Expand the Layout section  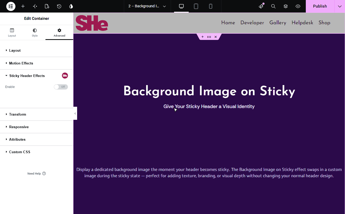coord(37,50)
